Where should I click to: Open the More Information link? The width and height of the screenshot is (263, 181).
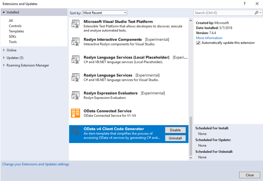tap(209, 38)
